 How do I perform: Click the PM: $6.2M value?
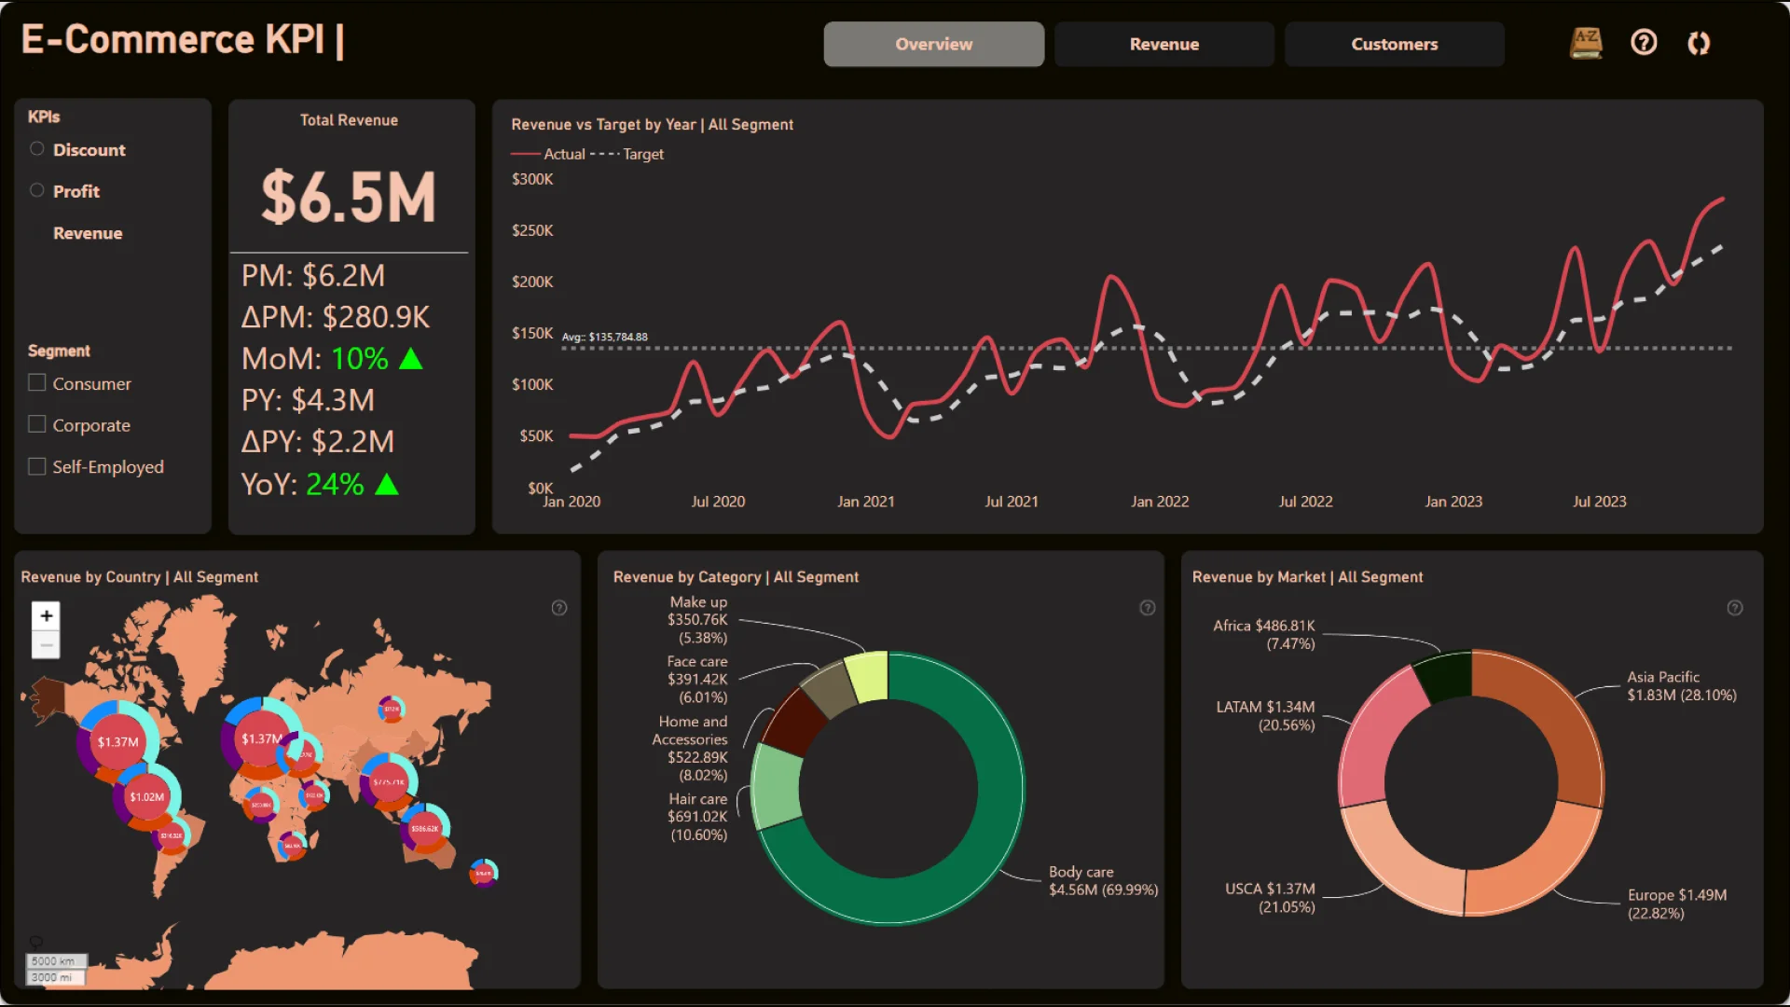313,275
